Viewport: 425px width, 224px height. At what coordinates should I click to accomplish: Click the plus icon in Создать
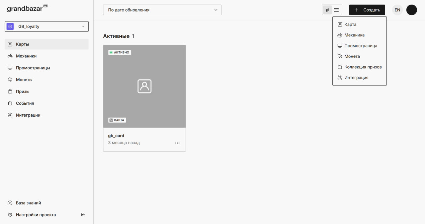[356, 10]
